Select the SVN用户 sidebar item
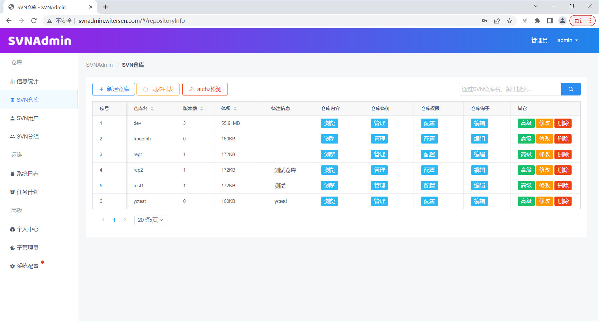This screenshot has width=599, height=322. (x=28, y=118)
